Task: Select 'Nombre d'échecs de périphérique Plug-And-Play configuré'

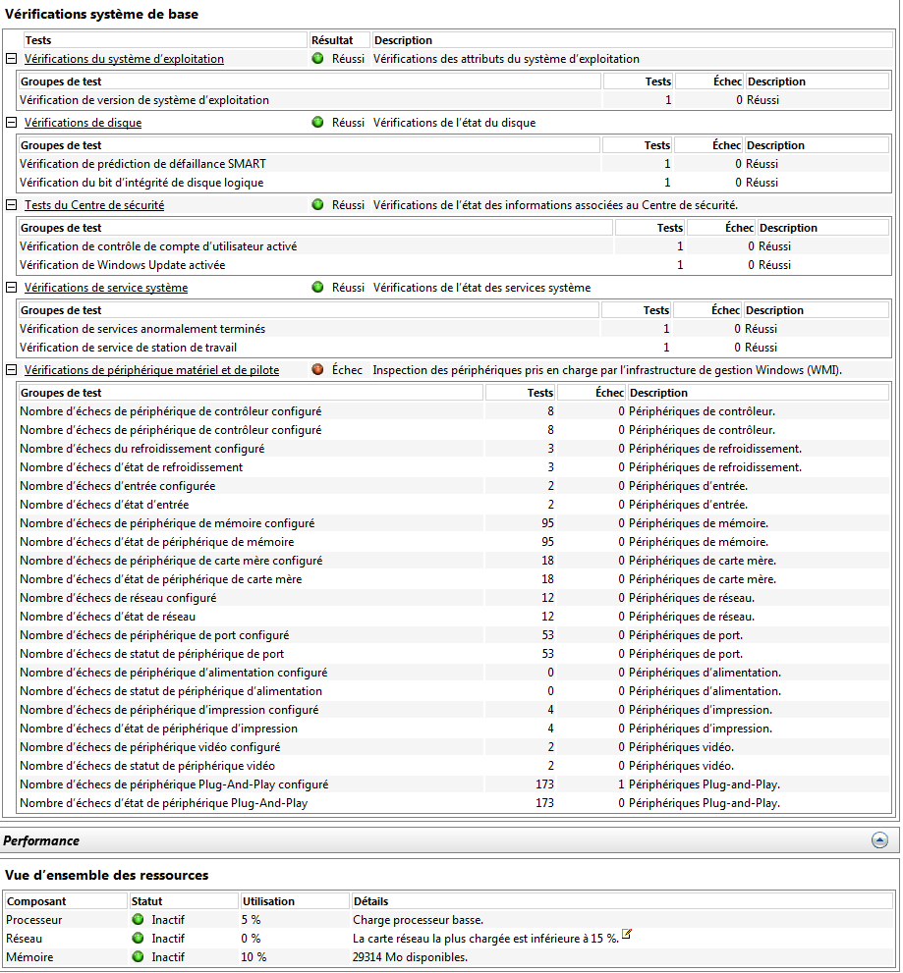Action: pyautogui.click(x=454, y=784)
